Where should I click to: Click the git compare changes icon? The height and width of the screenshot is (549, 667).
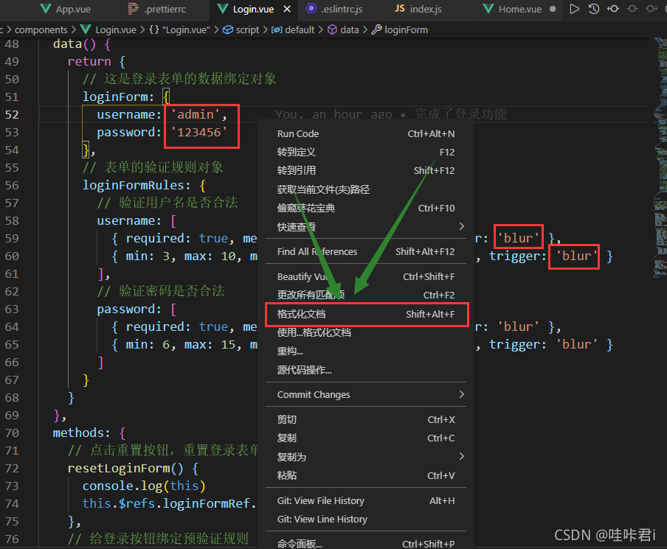(x=613, y=9)
